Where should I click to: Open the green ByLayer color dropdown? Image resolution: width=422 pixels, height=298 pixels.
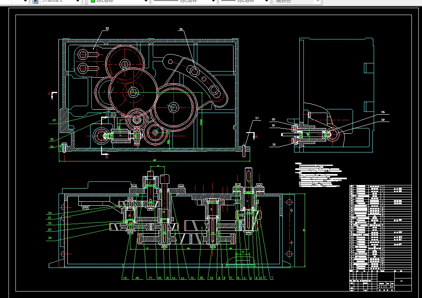tap(119, 1)
